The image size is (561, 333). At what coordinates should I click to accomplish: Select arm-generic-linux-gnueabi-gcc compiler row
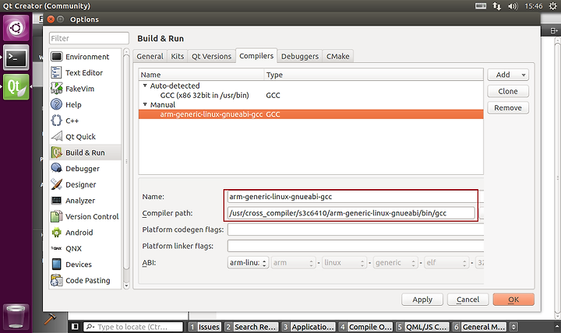[x=311, y=114]
